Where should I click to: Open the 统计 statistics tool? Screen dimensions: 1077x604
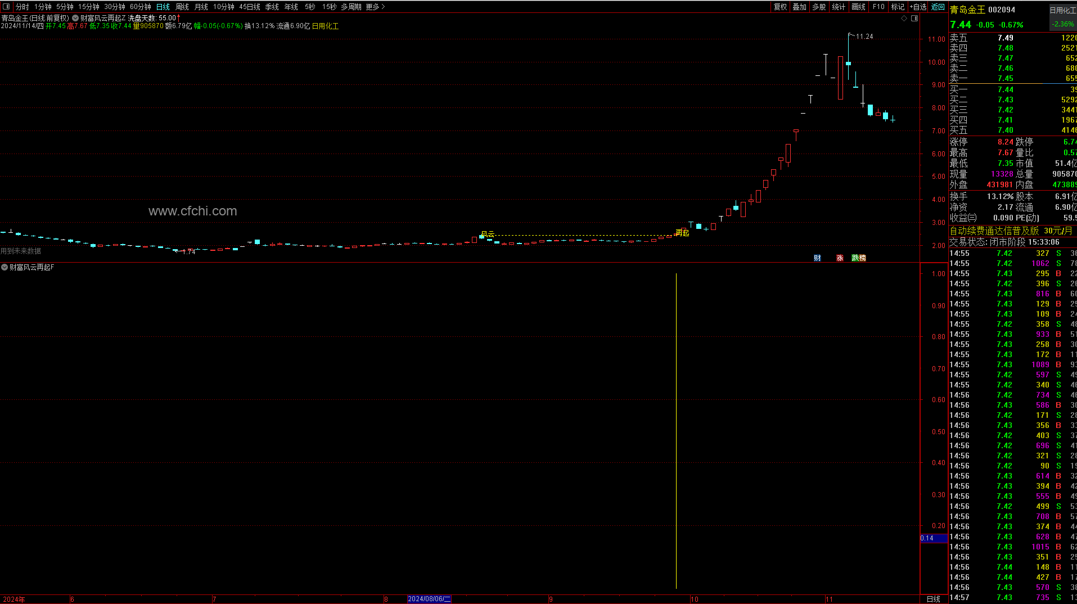(839, 7)
